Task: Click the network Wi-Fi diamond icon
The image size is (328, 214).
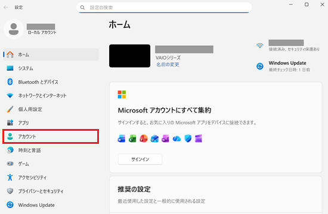Action: pyautogui.click(x=10, y=96)
